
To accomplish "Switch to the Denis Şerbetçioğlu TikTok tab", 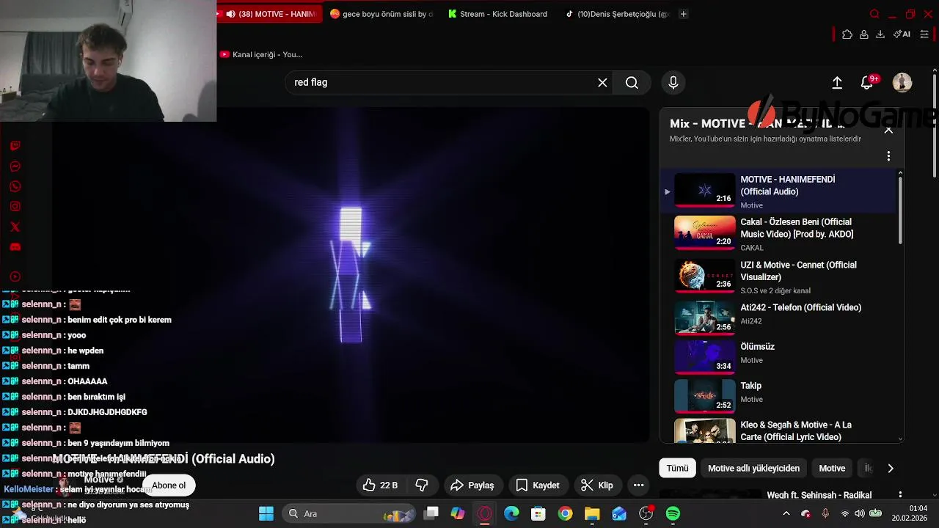I will (616, 14).
